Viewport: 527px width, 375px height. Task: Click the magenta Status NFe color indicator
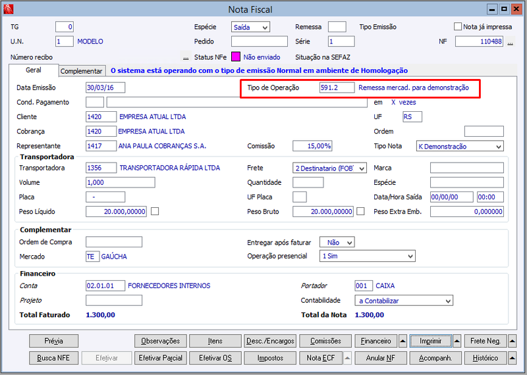[x=236, y=57]
